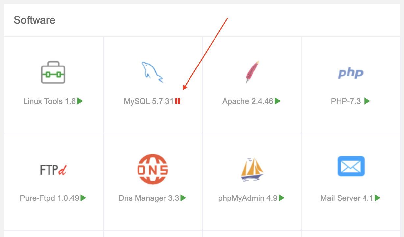This screenshot has height=237, width=404.
Task: Click green status arrow next to Linux Tools 1.6
Action: click(x=80, y=101)
